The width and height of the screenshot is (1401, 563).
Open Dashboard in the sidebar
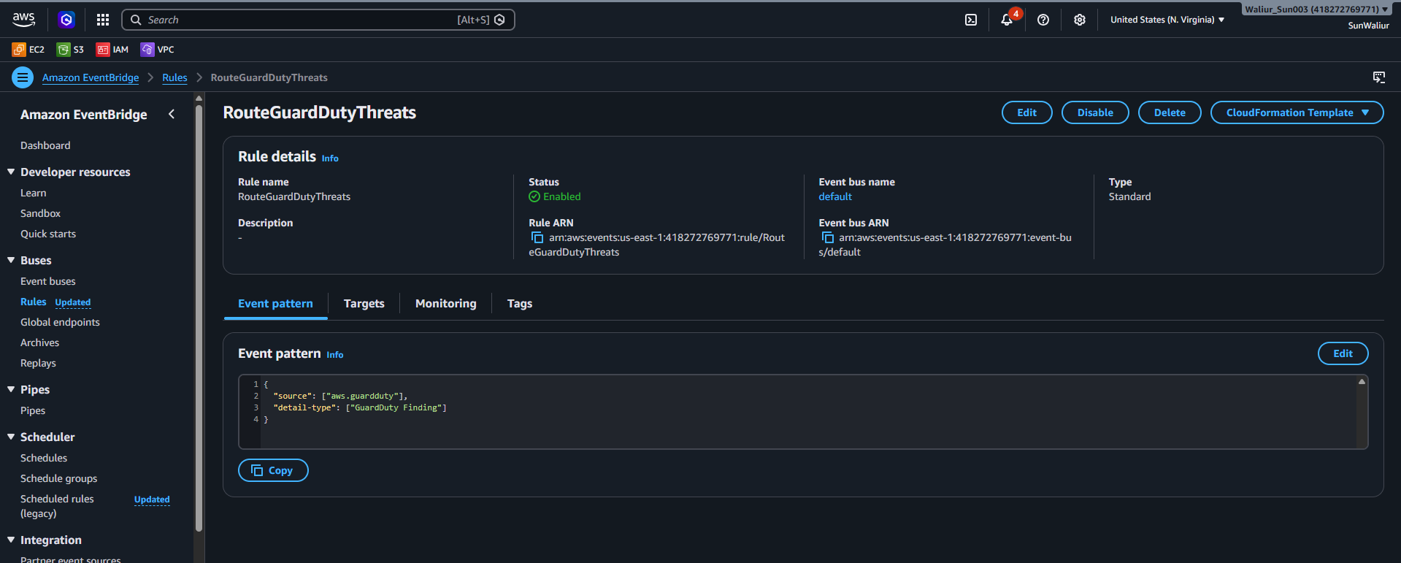click(x=45, y=145)
